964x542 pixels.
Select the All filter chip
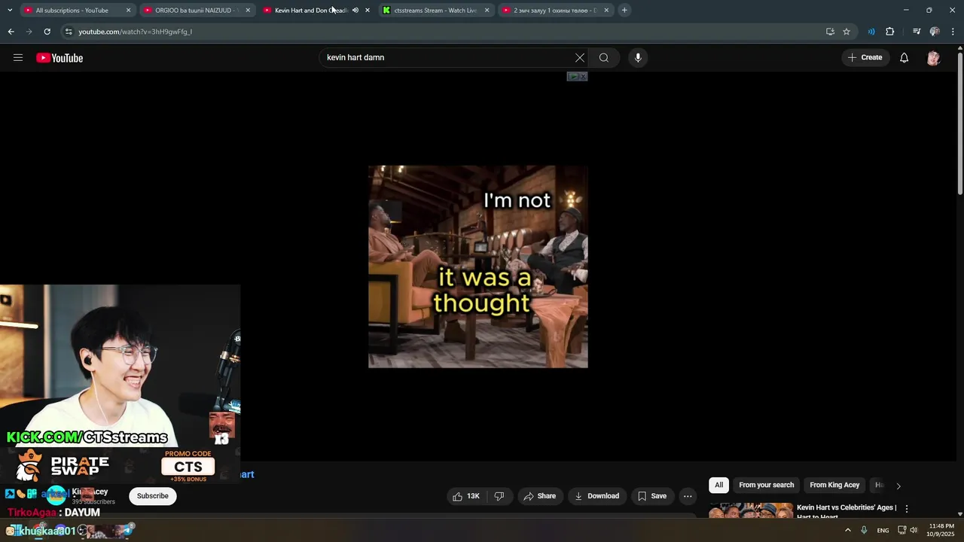(718, 486)
